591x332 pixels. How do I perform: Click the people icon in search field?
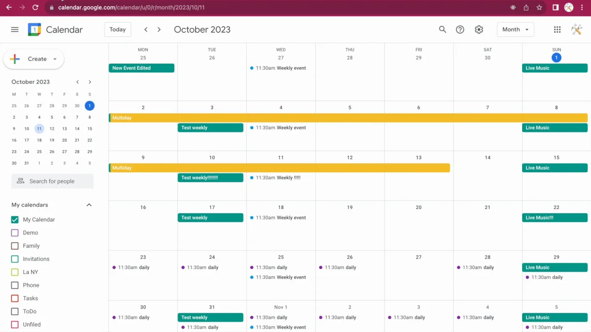20,181
